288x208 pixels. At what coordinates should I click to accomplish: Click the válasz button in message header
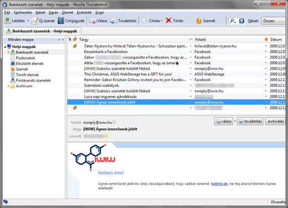pos(224,121)
